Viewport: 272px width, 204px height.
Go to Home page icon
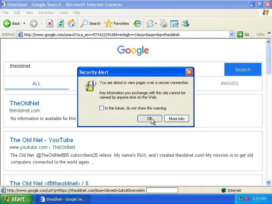71,23
